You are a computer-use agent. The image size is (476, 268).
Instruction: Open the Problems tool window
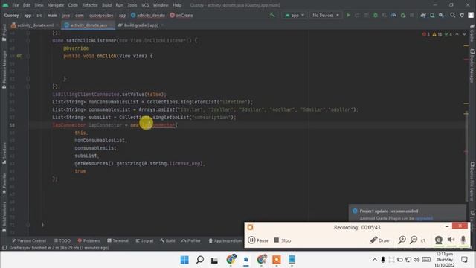pyautogui.click(x=89, y=240)
